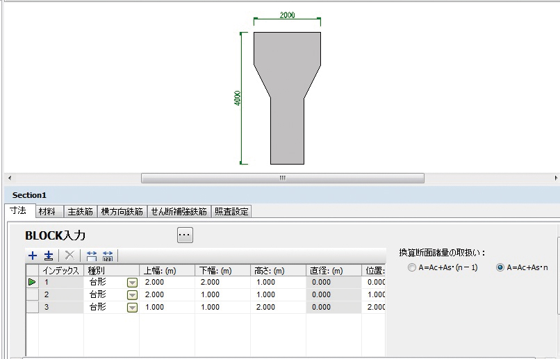This screenshot has height=359, width=560.
Task: Click 位置 cell of row 1
Action: (x=374, y=283)
